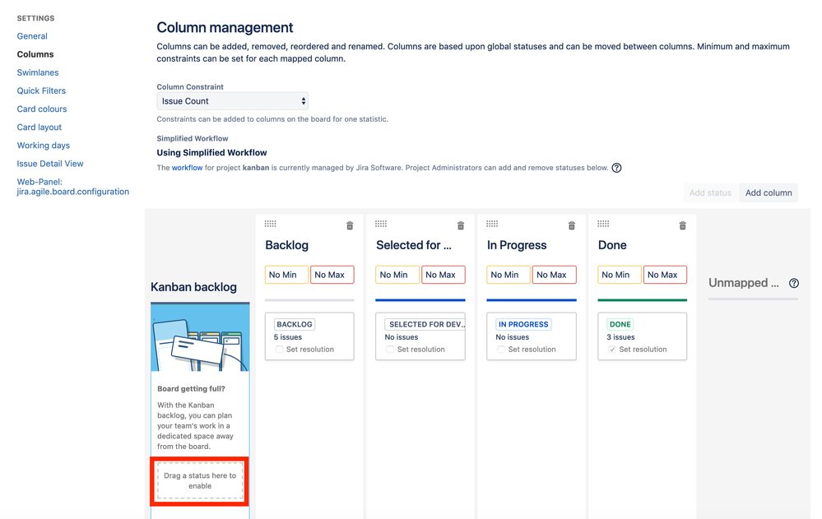Set Selected for column No Min constraint
The width and height of the screenshot is (822, 519).
pyautogui.click(x=397, y=275)
